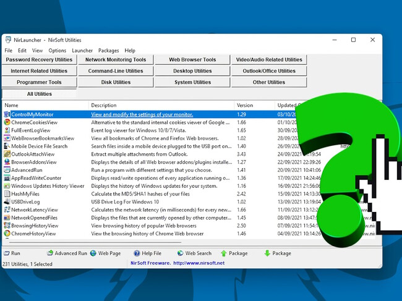The width and height of the screenshot is (402, 301).
Task: Select Other Utilities category
Action: pyautogui.click(x=269, y=82)
